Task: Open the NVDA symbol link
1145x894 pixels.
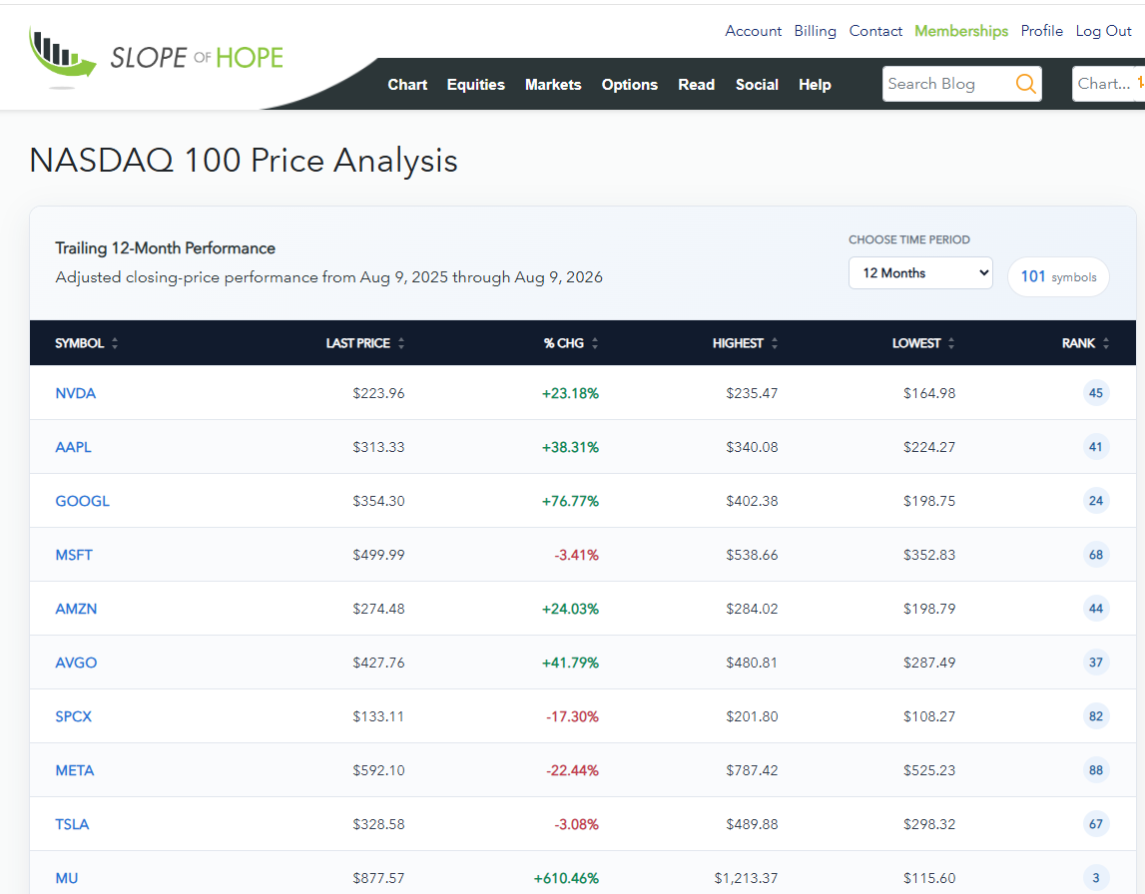Action: click(x=75, y=393)
